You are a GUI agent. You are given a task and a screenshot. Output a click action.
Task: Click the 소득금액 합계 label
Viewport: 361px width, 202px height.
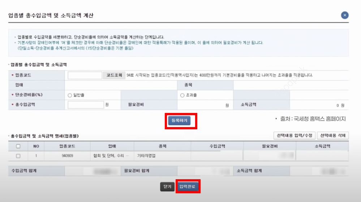click(249, 171)
